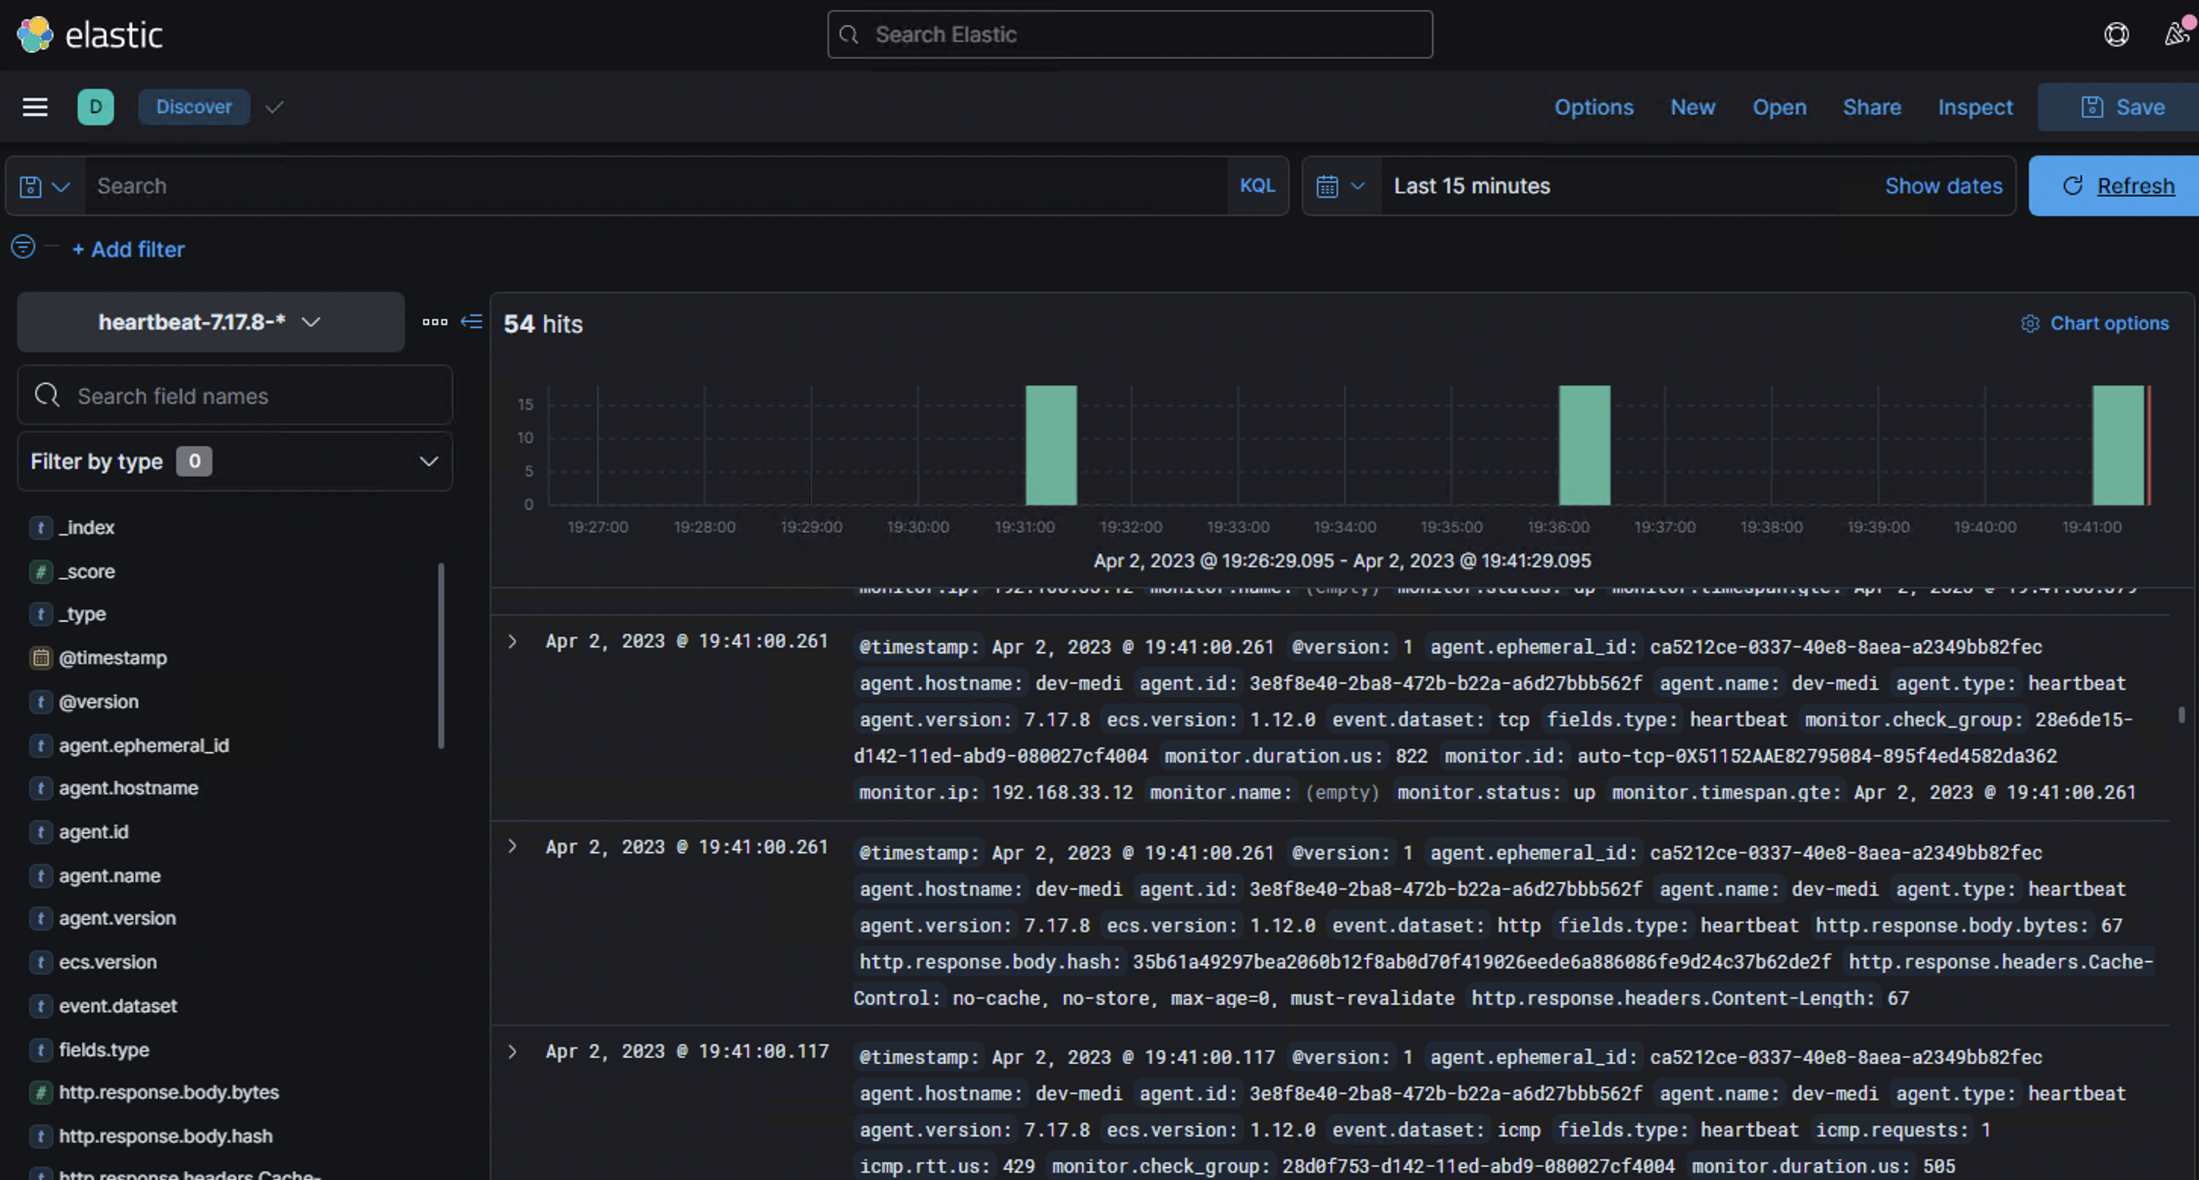Click the histogram bar at 19:36:00

click(x=1584, y=445)
